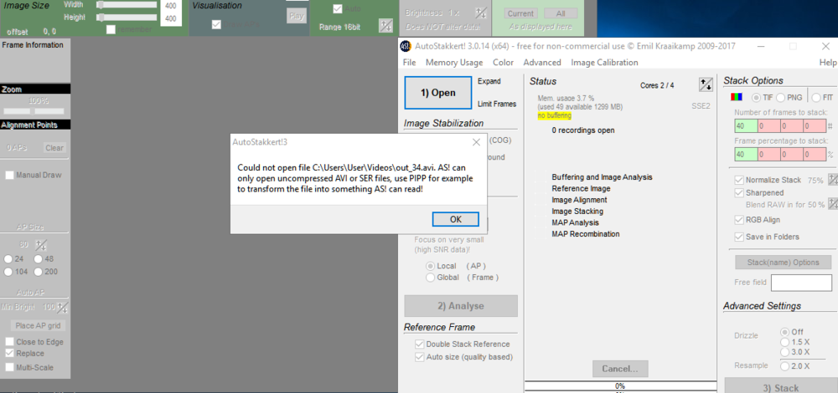Click the first frame percentage field showing 40
Viewport: 838px width, 393px height.
click(x=746, y=155)
